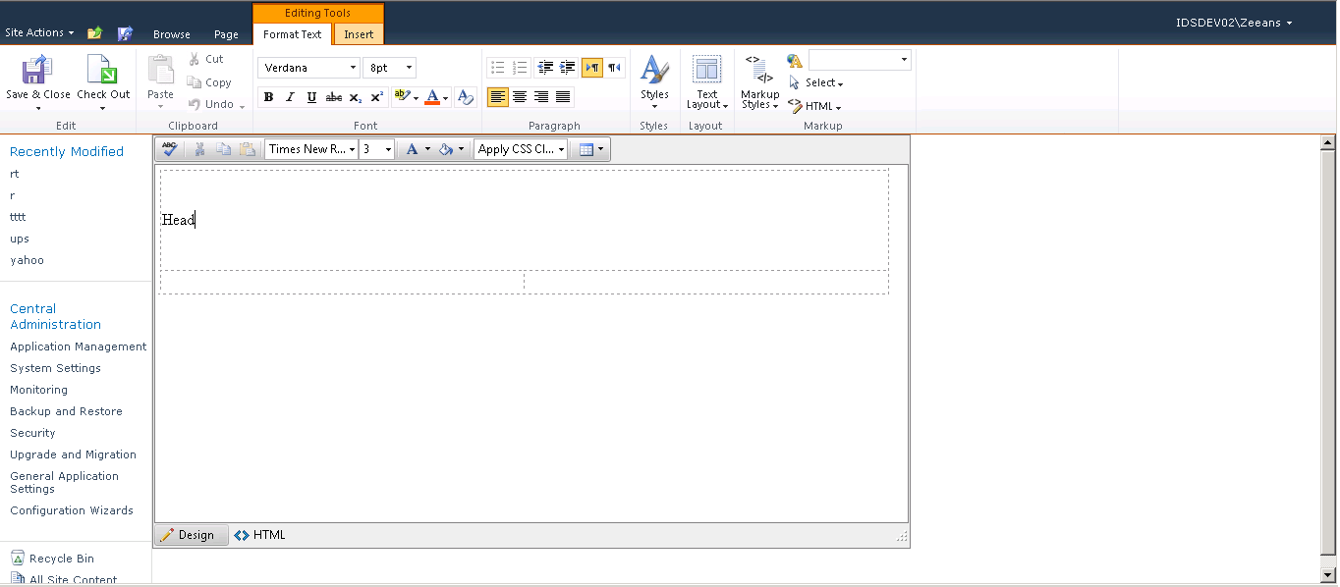The image size is (1340, 587).
Task: Click the edit page icon beside Site Actions
Action: point(125,33)
